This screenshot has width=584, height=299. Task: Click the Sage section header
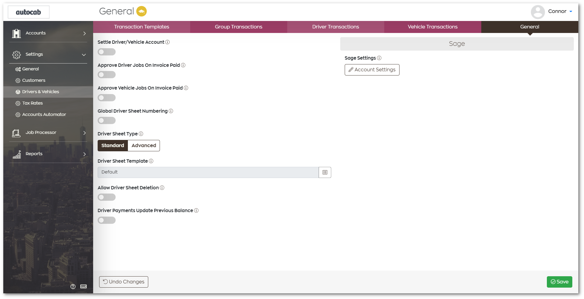(x=457, y=44)
